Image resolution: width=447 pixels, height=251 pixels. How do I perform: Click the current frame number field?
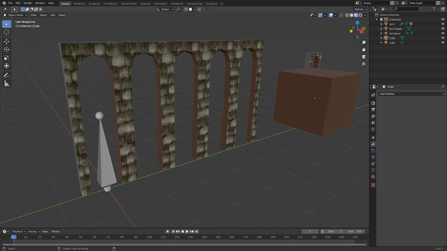pyautogui.click(x=310, y=231)
